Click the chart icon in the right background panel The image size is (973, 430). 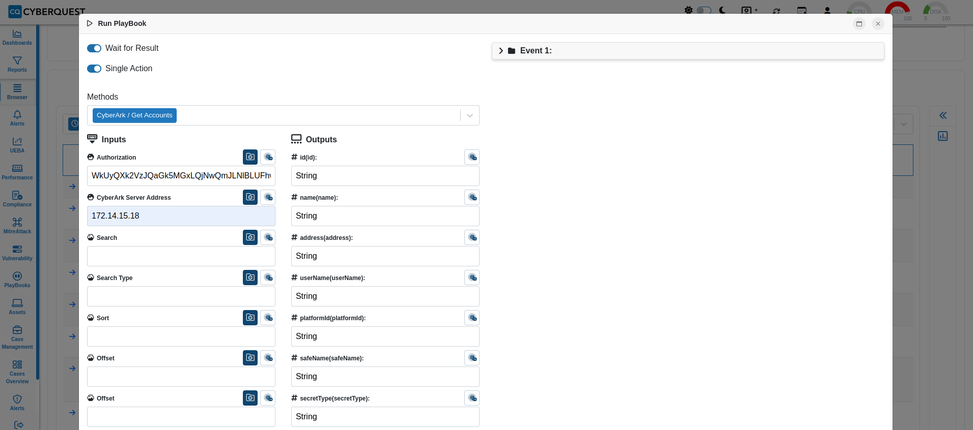[943, 136]
